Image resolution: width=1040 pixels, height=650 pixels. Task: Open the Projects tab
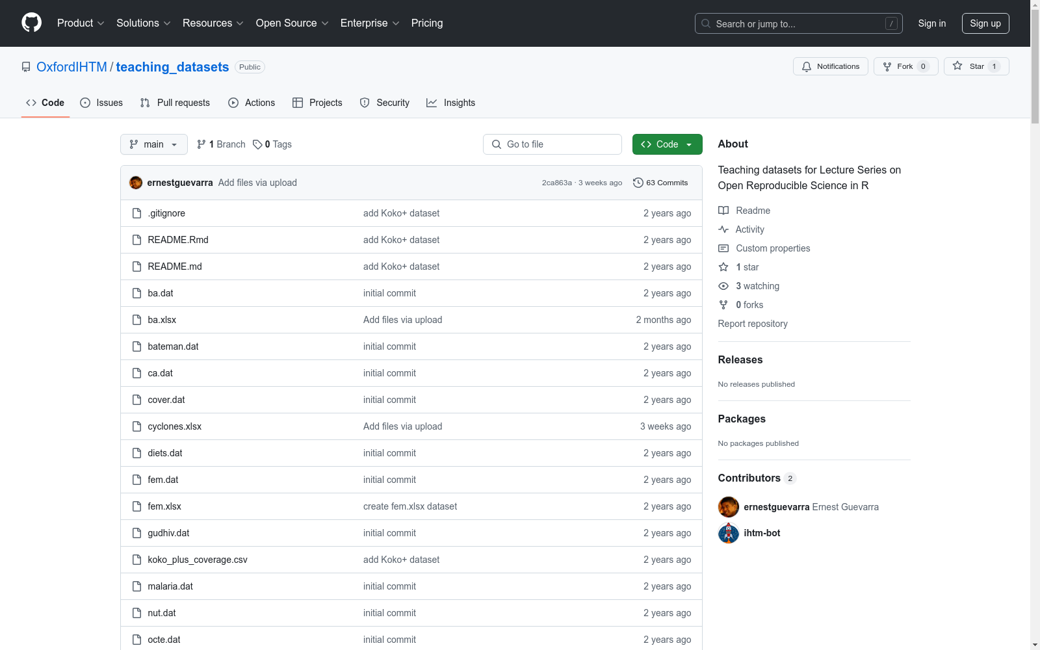point(317,103)
